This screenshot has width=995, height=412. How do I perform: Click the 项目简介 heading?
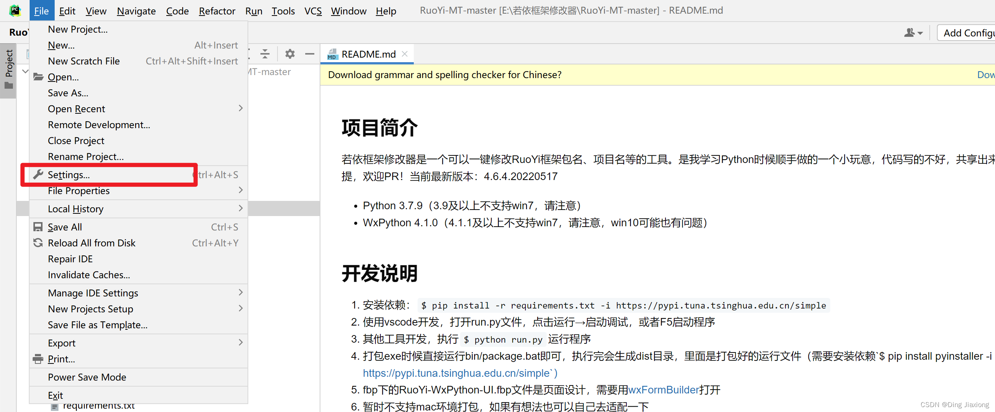[x=379, y=128]
